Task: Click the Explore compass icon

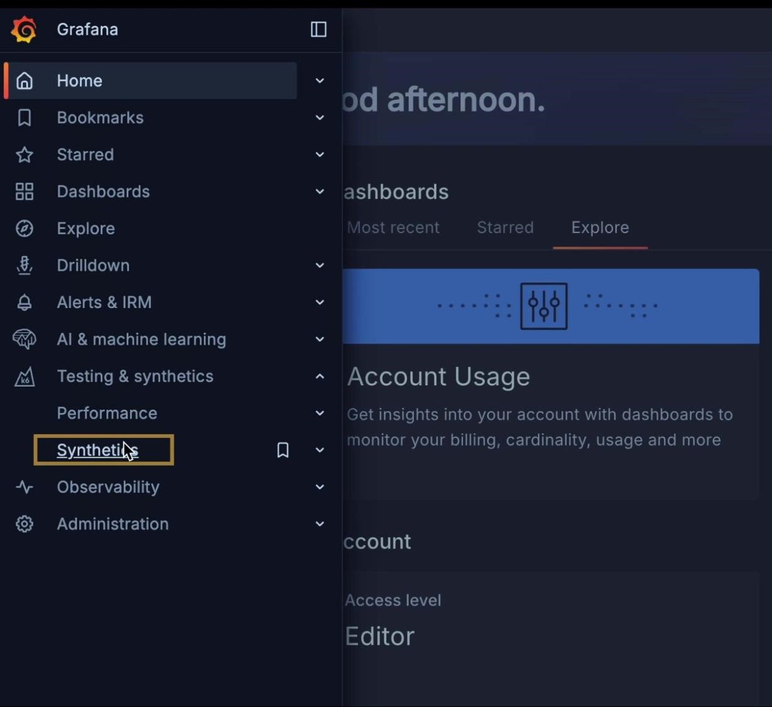Action: tap(24, 229)
